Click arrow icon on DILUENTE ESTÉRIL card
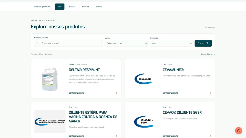 point(116,136)
